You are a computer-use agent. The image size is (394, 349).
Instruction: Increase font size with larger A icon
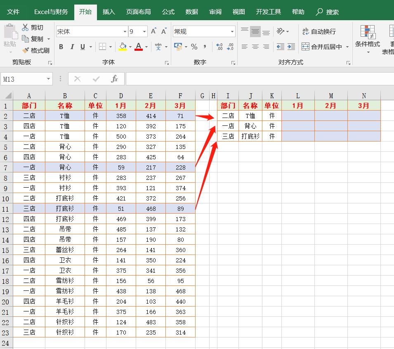[153, 31]
